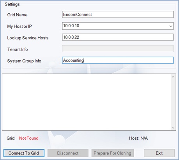Image resolution: width=179 pixels, height=160 pixels.
Task: Click the Connect To Grid button
Action: [x=24, y=153]
